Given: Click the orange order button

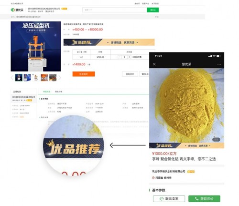Looking at the screenshot, I should pos(84,74).
